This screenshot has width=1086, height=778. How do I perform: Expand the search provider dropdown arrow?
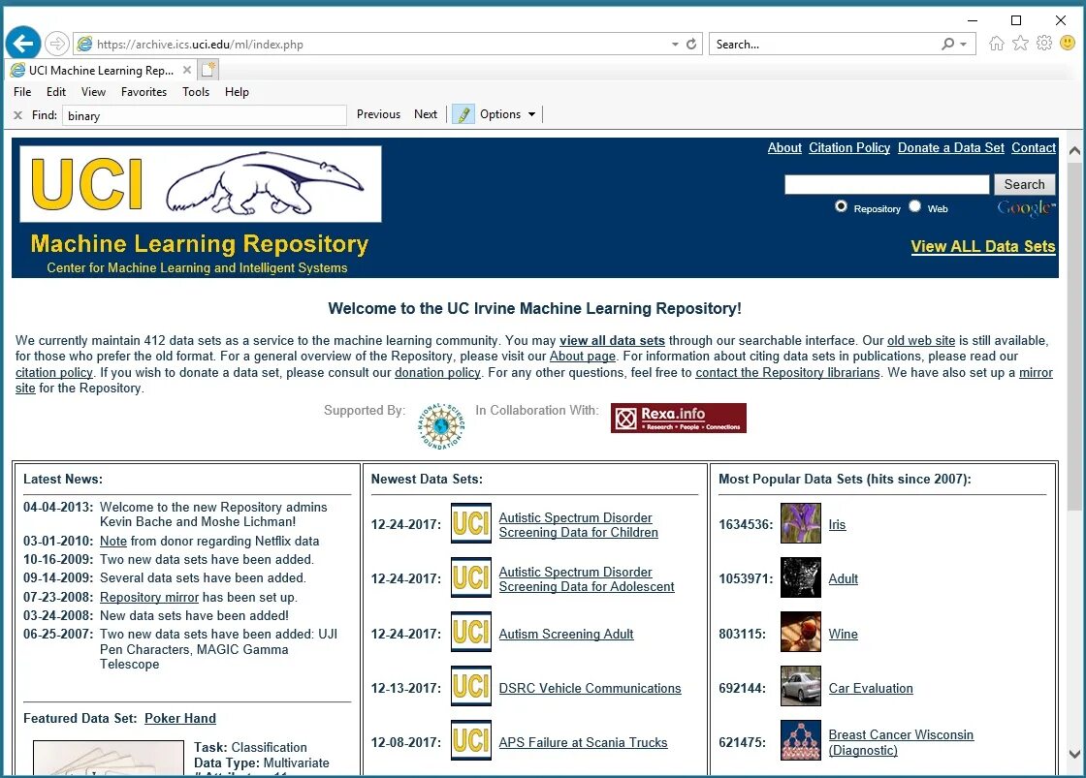pyautogui.click(x=964, y=44)
